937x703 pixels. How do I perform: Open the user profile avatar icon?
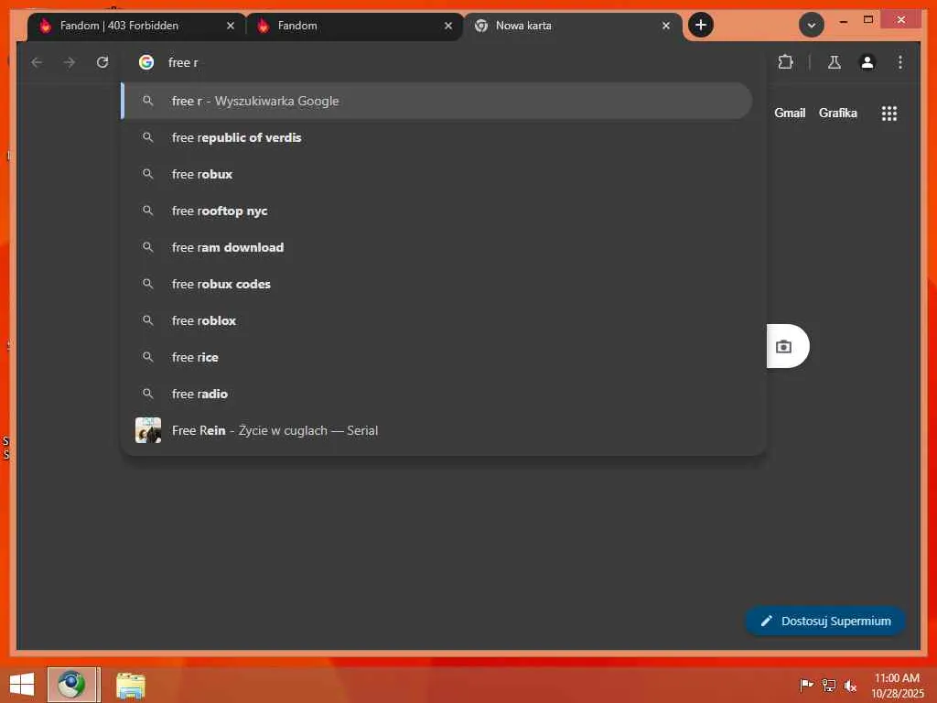pyautogui.click(x=867, y=62)
